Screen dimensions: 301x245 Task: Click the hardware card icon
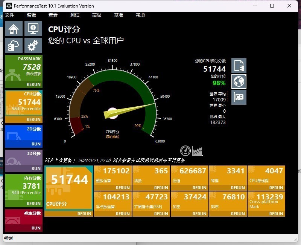[239, 97]
